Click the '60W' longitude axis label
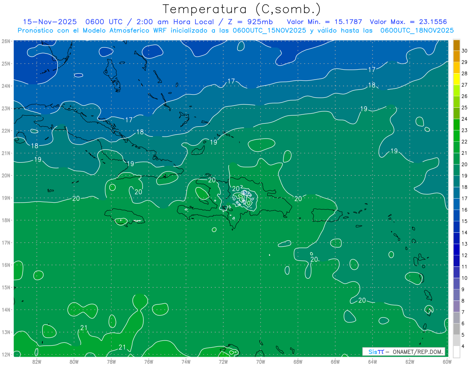Viewport: 475px width, 367px height. tap(447, 361)
